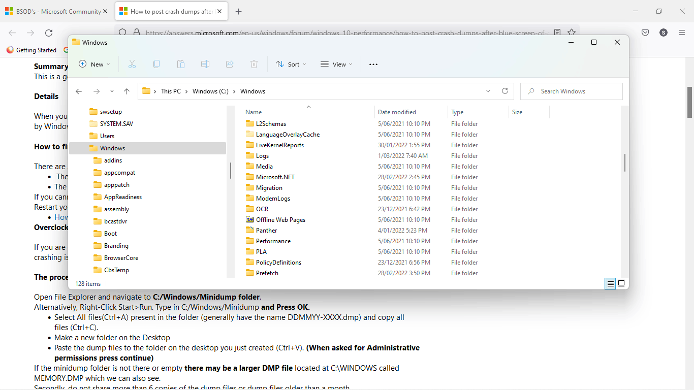Open the View dropdown menu
The height and width of the screenshot is (390, 694).
coord(336,64)
